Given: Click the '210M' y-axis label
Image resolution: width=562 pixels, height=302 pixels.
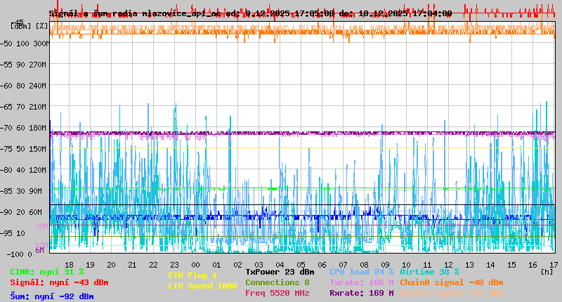Looking at the screenshot, I should [38, 107].
